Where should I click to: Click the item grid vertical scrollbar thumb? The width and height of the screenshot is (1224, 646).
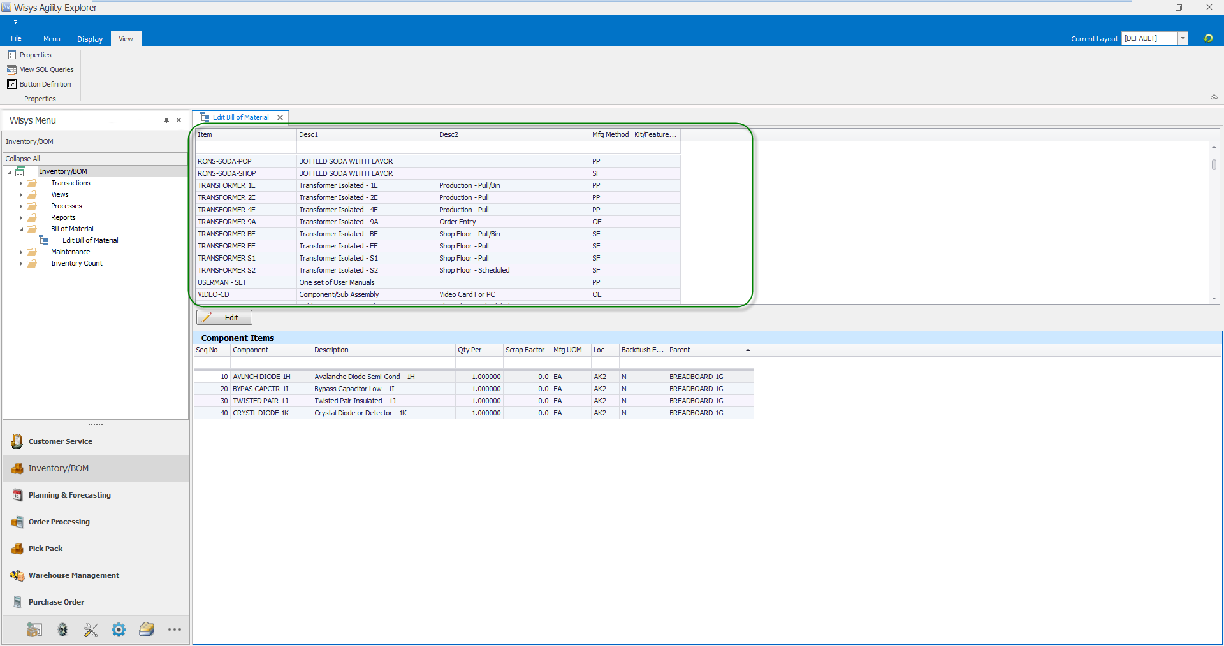pyautogui.click(x=1214, y=164)
